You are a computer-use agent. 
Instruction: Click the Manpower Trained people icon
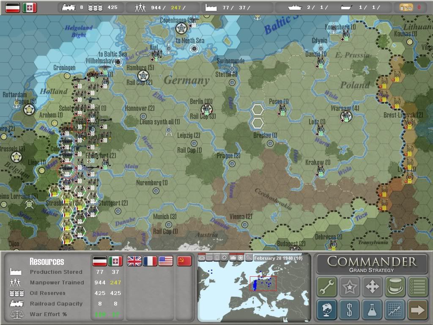(x=15, y=282)
